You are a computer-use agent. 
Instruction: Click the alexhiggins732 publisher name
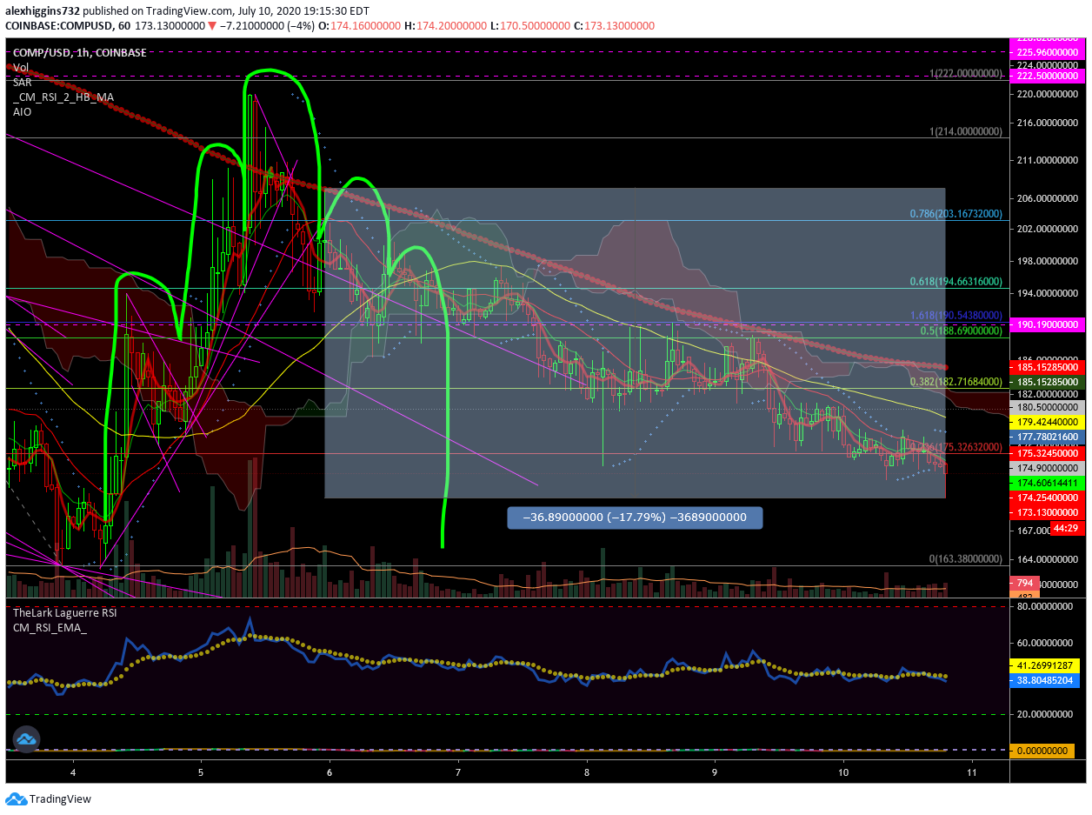coord(43,10)
